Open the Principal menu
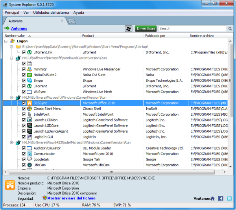236x210 pixels. click(x=12, y=13)
